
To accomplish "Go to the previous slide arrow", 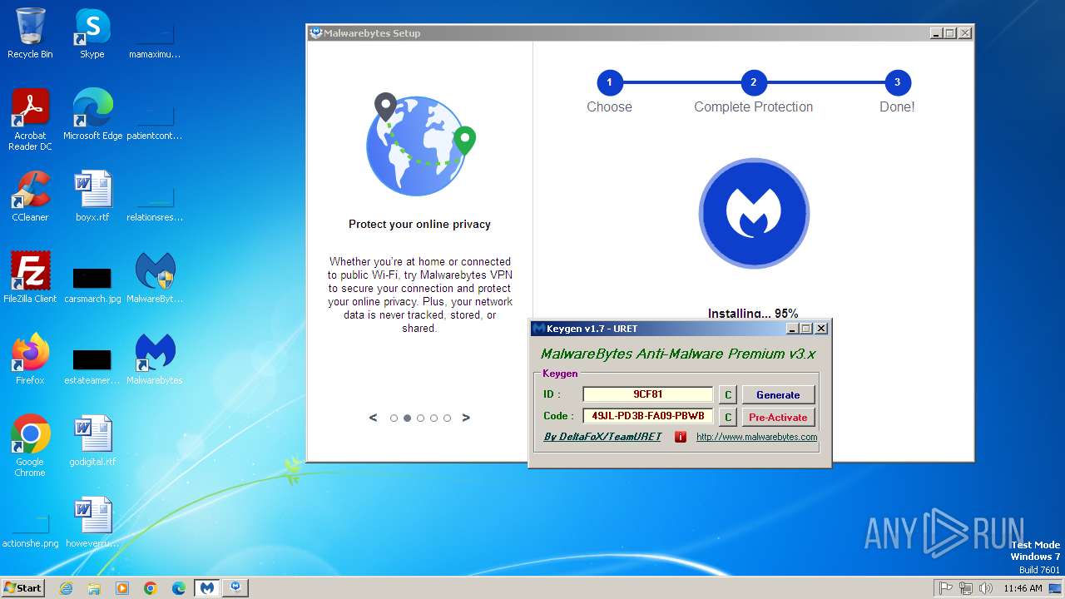I will click(373, 418).
